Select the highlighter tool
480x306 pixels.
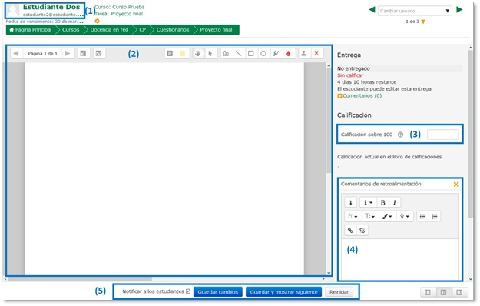coord(276,54)
